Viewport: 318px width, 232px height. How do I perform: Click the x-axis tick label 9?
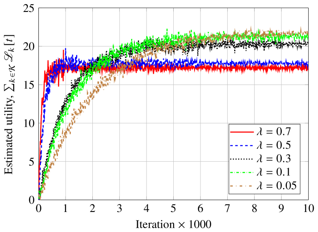281,209
